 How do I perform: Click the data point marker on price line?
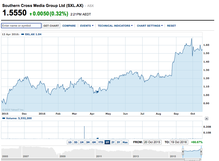(98, 92)
